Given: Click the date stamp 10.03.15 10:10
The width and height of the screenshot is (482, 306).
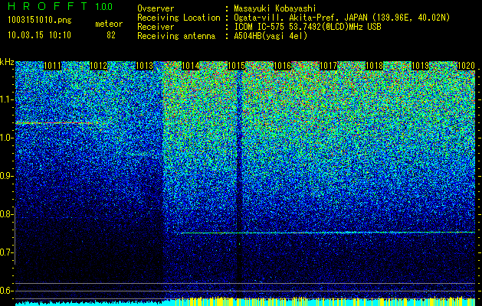Looking at the screenshot, I should pyautogui.click(x=39, y=35).
